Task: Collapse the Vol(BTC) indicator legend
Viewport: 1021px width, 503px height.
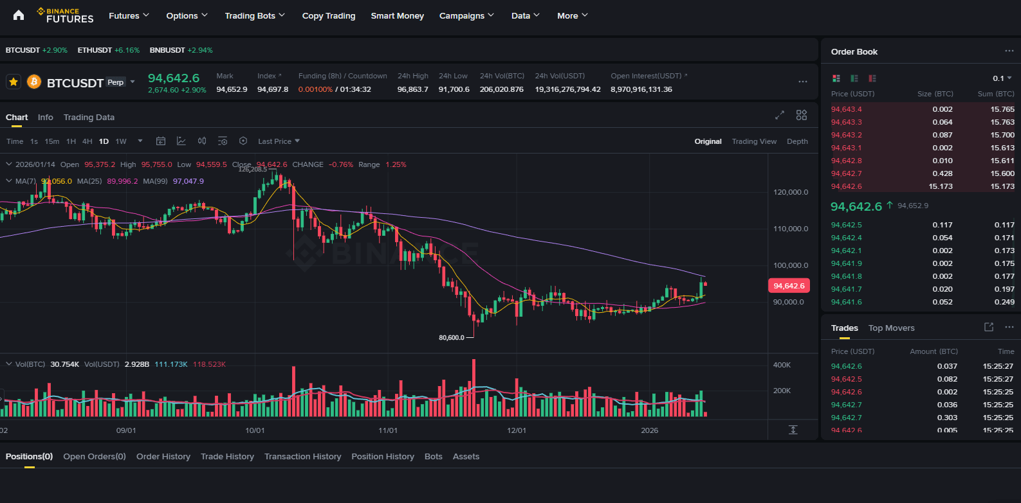Action: pyautogui.click(x=9, y=364)
